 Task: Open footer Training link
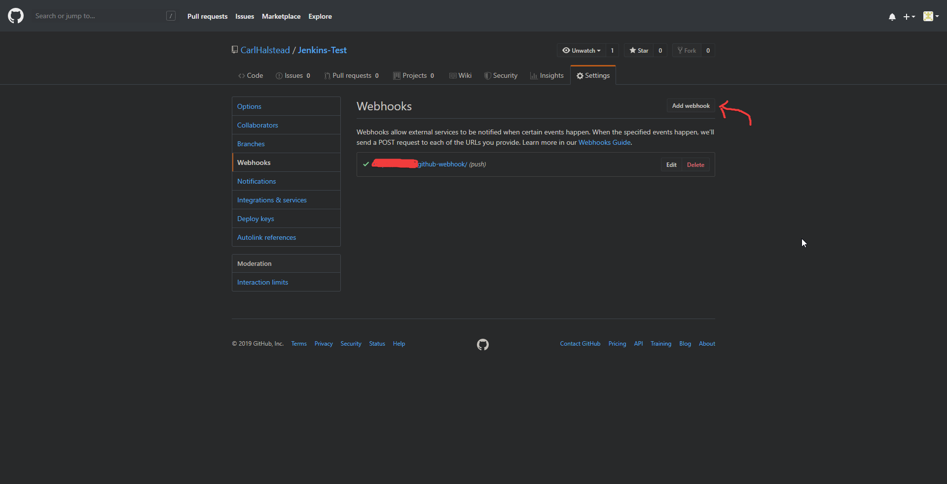(x=661, y=344)
